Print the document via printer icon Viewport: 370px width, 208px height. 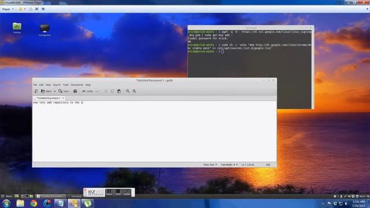click(x=75, y=91)
